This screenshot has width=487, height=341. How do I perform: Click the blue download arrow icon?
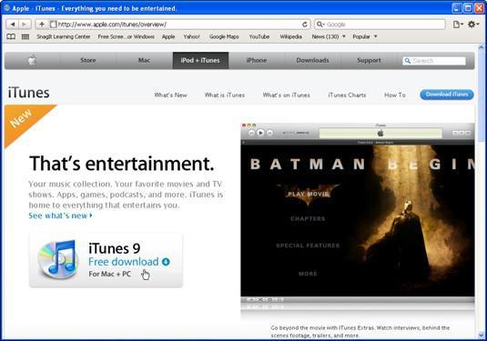(166, 262)
